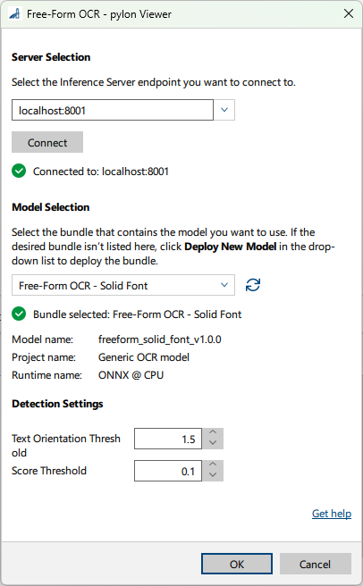Click green check icon beside Bundle selected
The height and width of the screenshot is (586, 363).
pos(19,314)
